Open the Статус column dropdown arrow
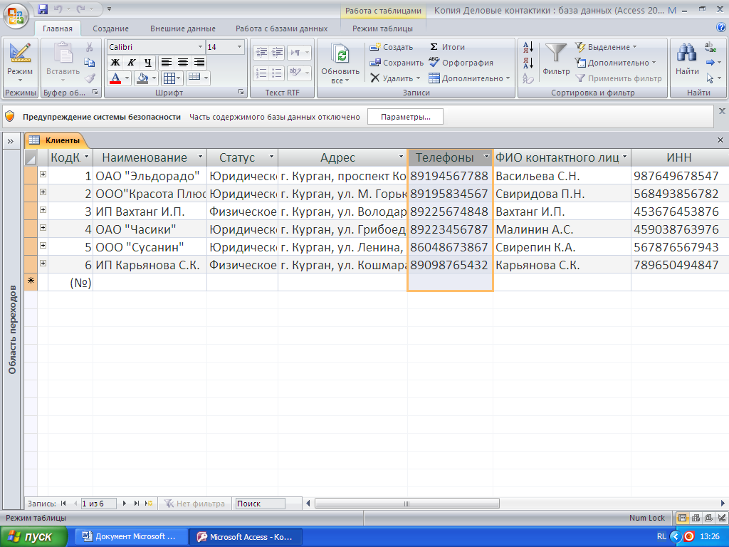The height and width of the screenshot is (547, 729). click(x=271, y=157)
